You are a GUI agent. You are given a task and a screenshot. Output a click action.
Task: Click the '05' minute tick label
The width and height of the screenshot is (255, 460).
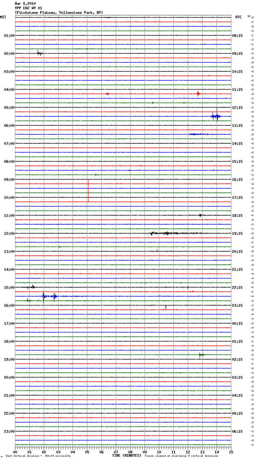pyautogui.click(x=87, y=452)
